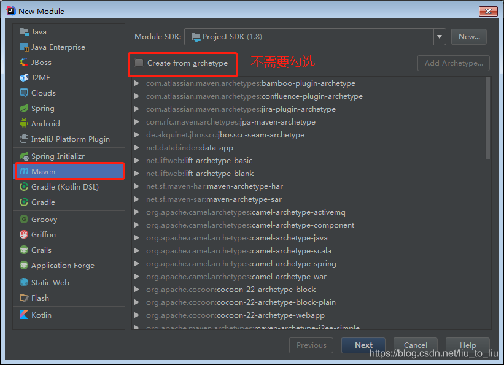Click the IntelliJ logo in title bar
This screenshot has height=365, width=504.
coord(10,11)
